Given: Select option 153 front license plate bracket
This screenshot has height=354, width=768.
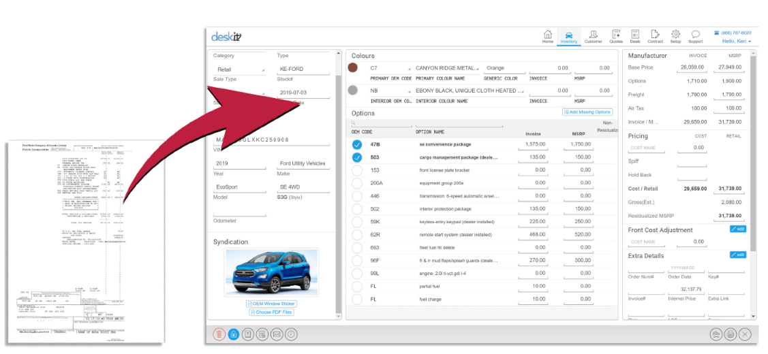Looking at the screenshot, I should (357, 170).
